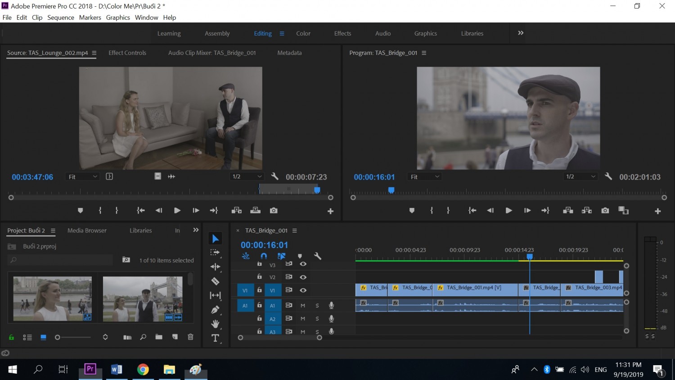Click the timeline playhead at 00:00:16:01
The height and width of the screenshot is (380, 675).
530,257
